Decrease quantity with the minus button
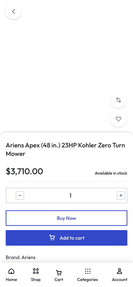 point(20,195)
